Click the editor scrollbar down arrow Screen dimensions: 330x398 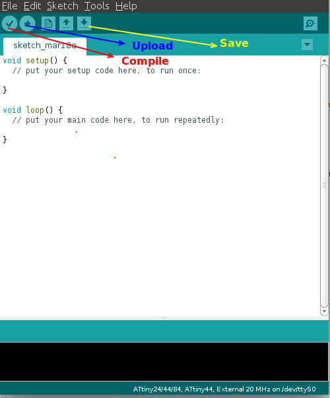[324, 311]
